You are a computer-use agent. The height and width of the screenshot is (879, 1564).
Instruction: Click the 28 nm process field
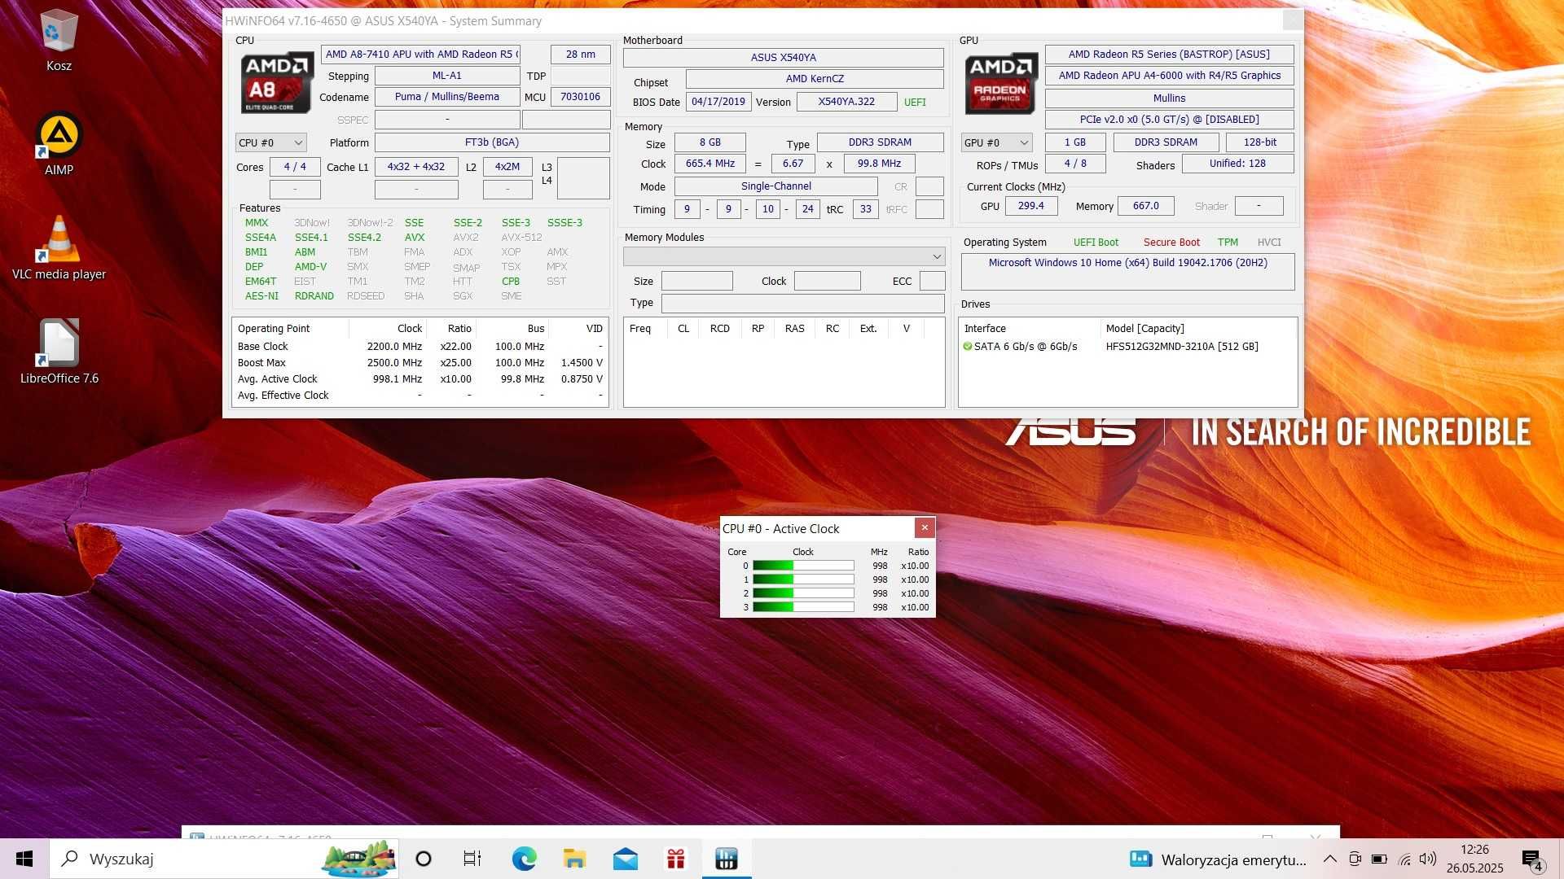580,55
